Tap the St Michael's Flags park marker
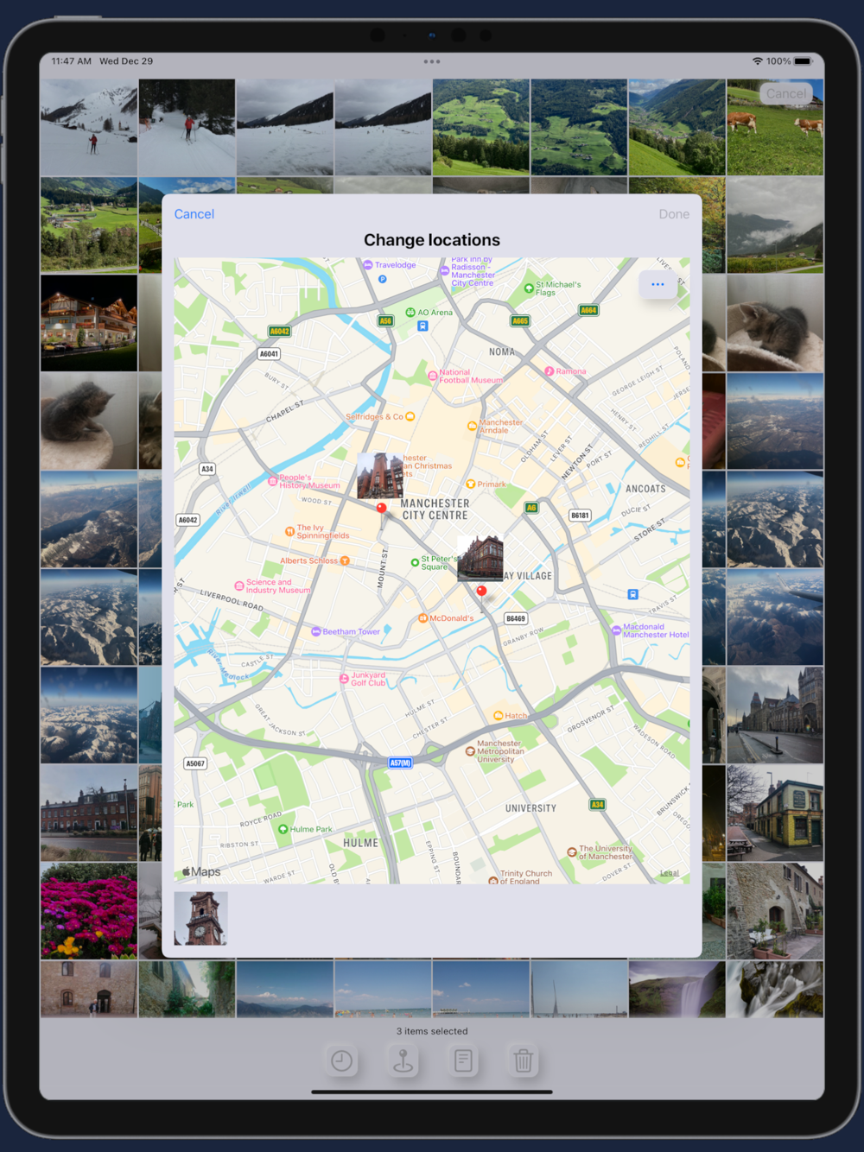 pyautogui.click(x=529, y=288)
